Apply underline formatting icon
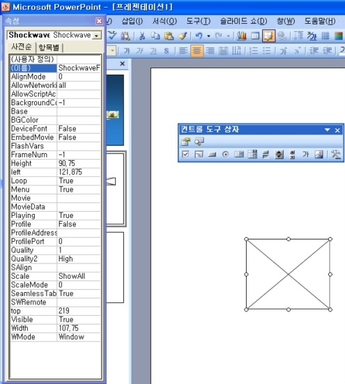The image size is (345, 384). 153,51
